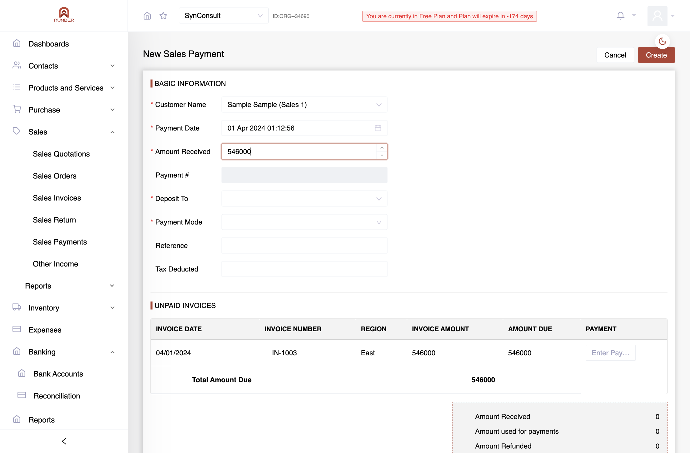This screenshot has height=453, width=690.
Task: Open calendar picker in Payment Date
Action: point(378,128)
